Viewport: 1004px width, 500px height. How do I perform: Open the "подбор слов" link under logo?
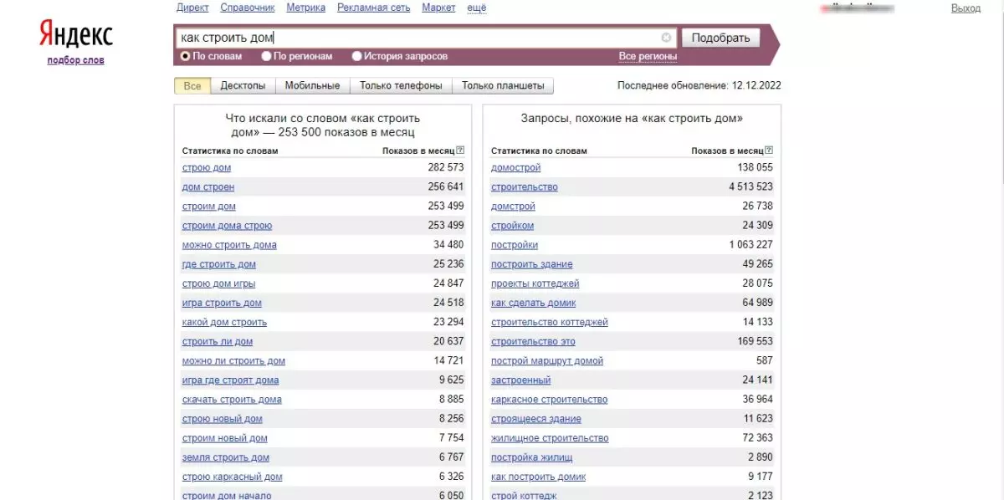tap(76, 60)
